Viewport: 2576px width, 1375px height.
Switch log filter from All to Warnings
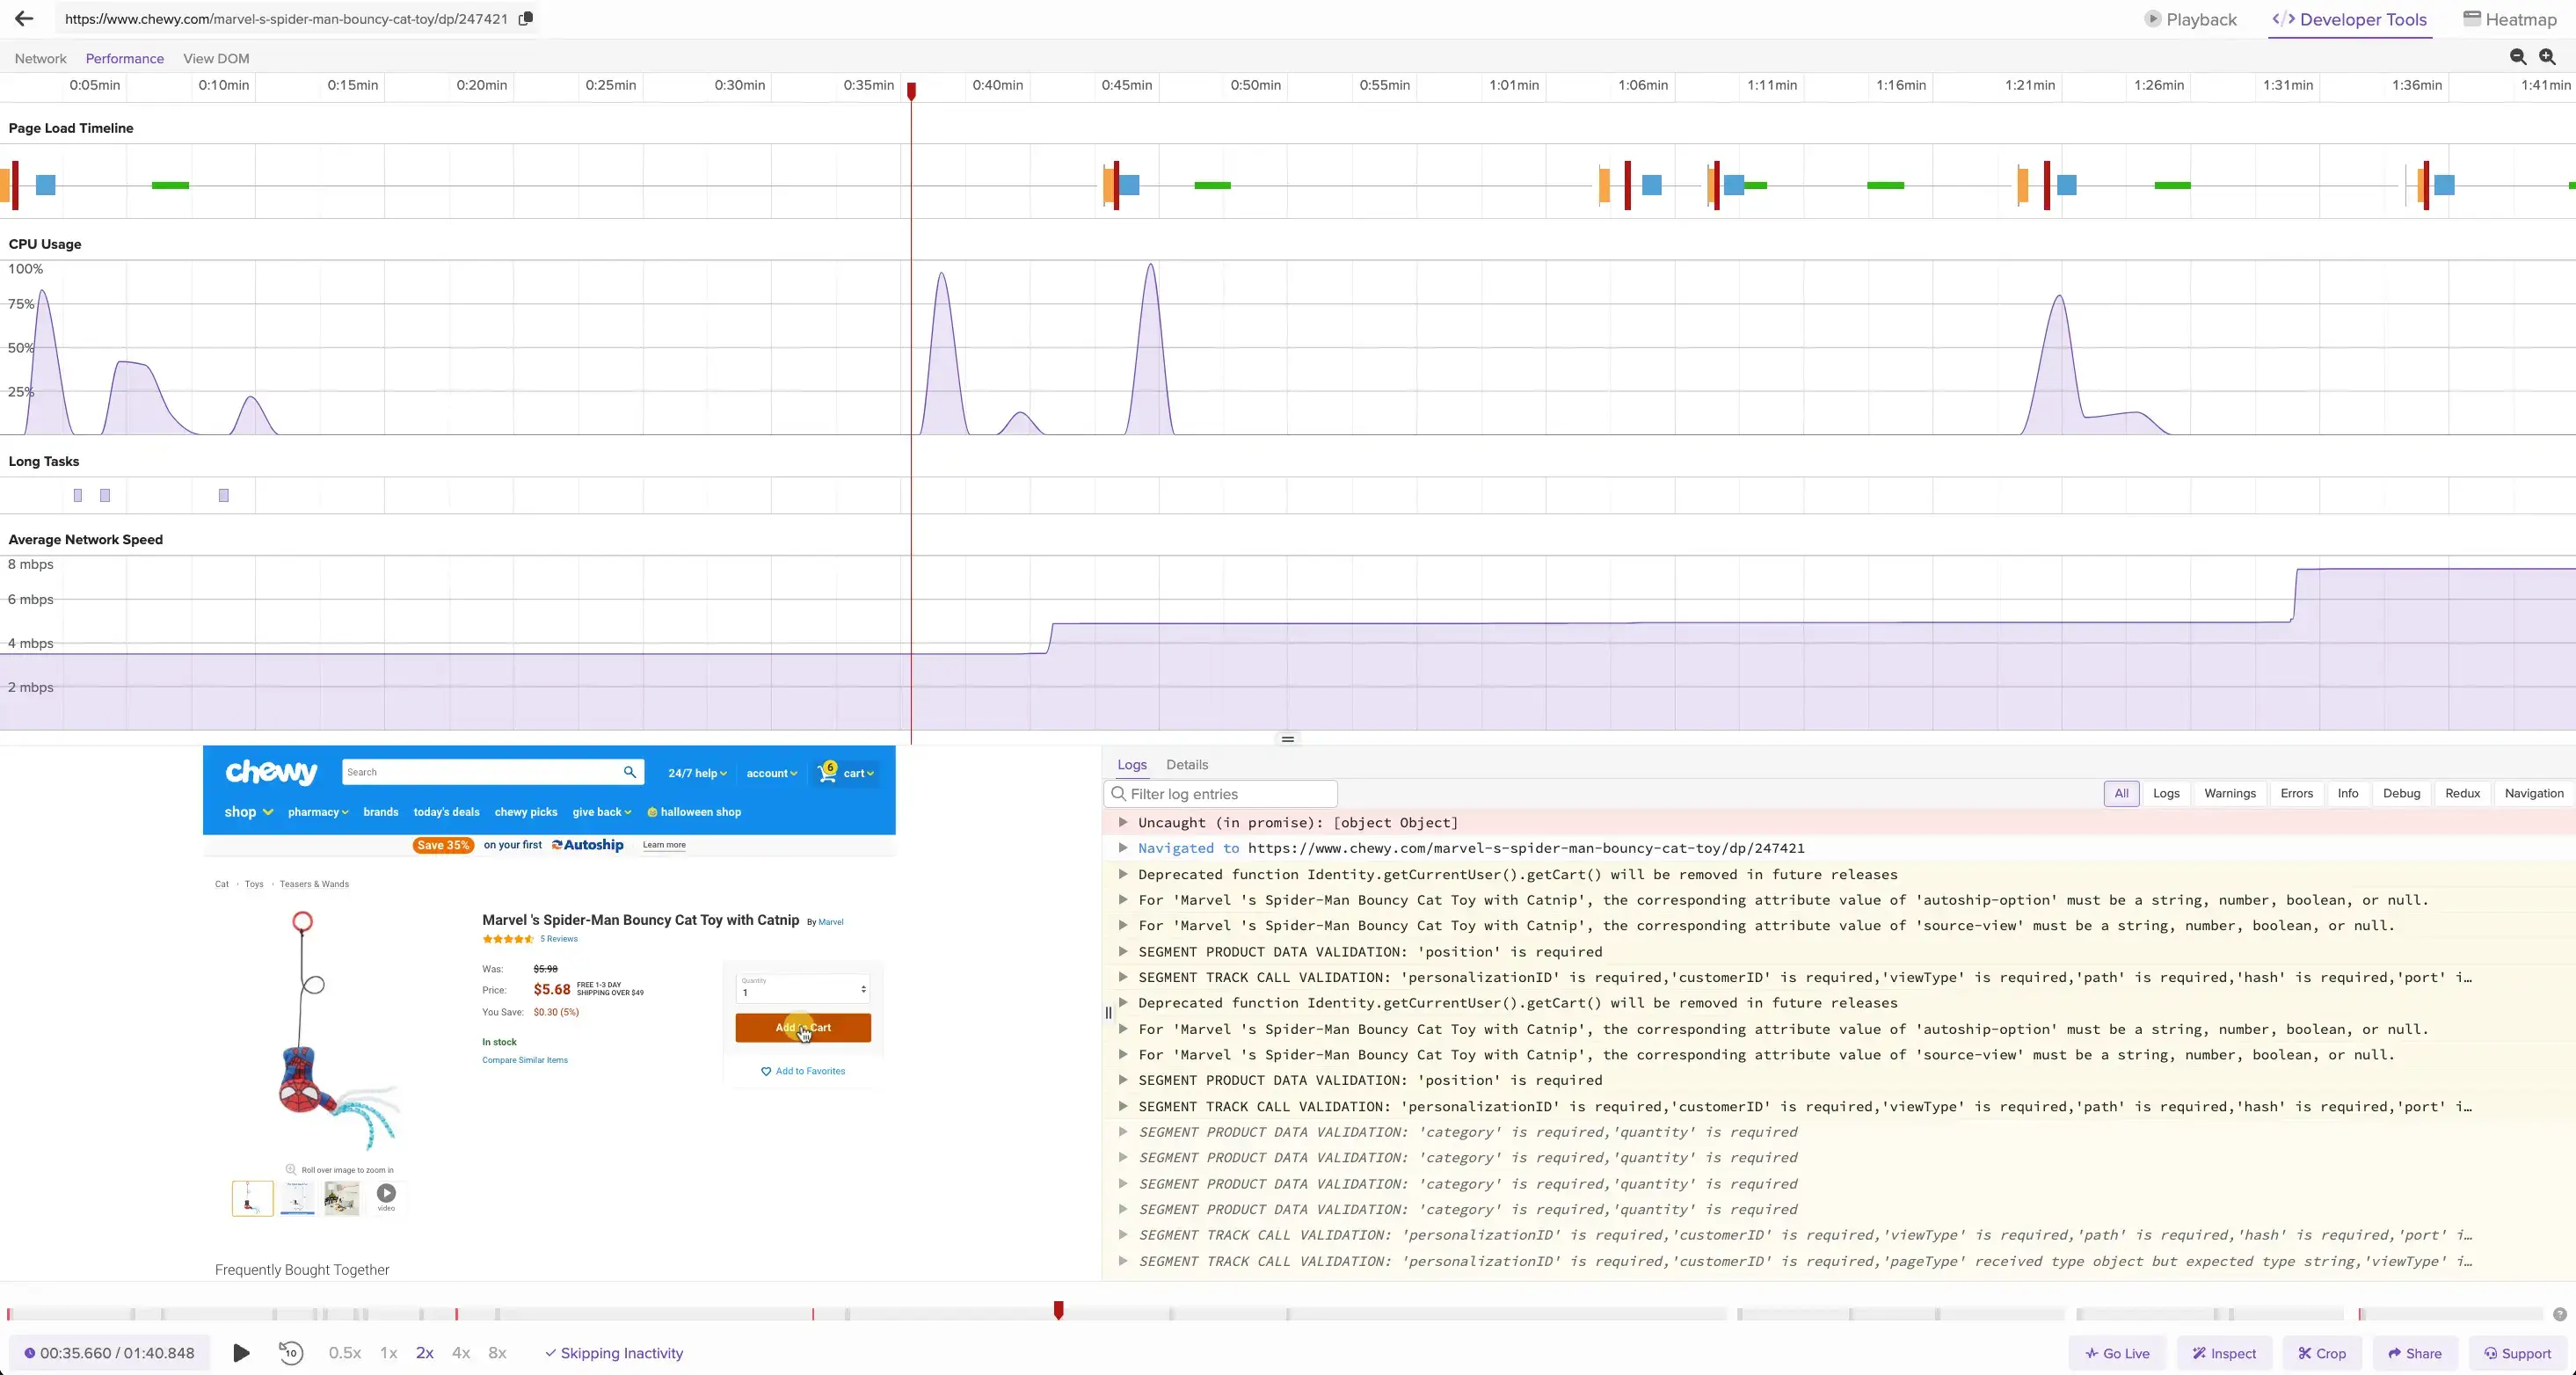click(2230, 793)
